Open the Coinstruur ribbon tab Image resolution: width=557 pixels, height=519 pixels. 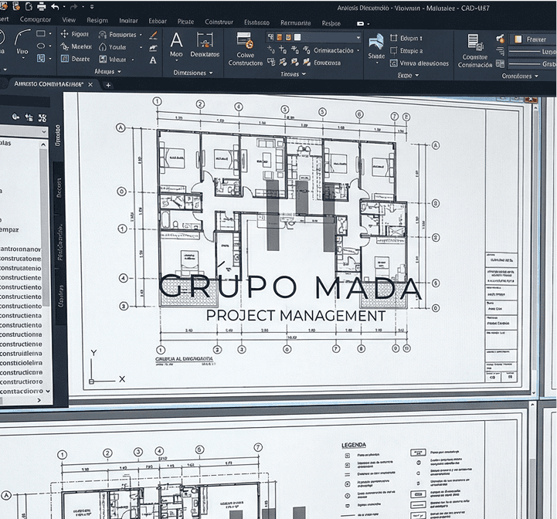(219, 22)
